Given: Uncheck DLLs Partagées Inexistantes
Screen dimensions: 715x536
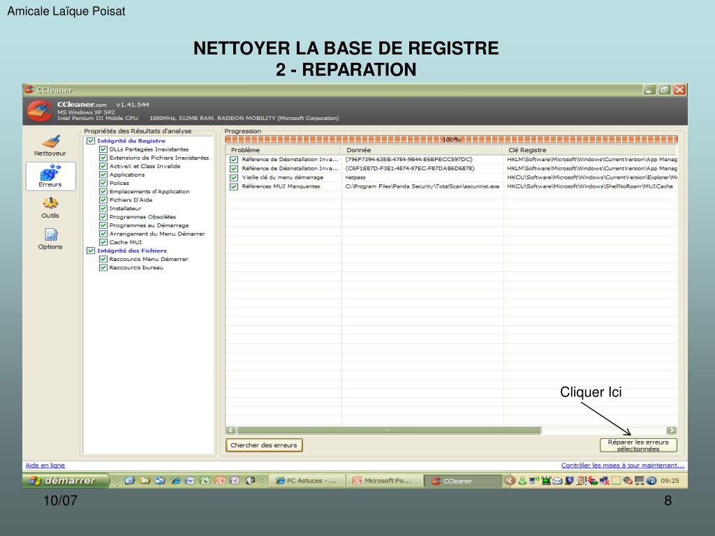Looking at the screenshot, I should (103, 149).
